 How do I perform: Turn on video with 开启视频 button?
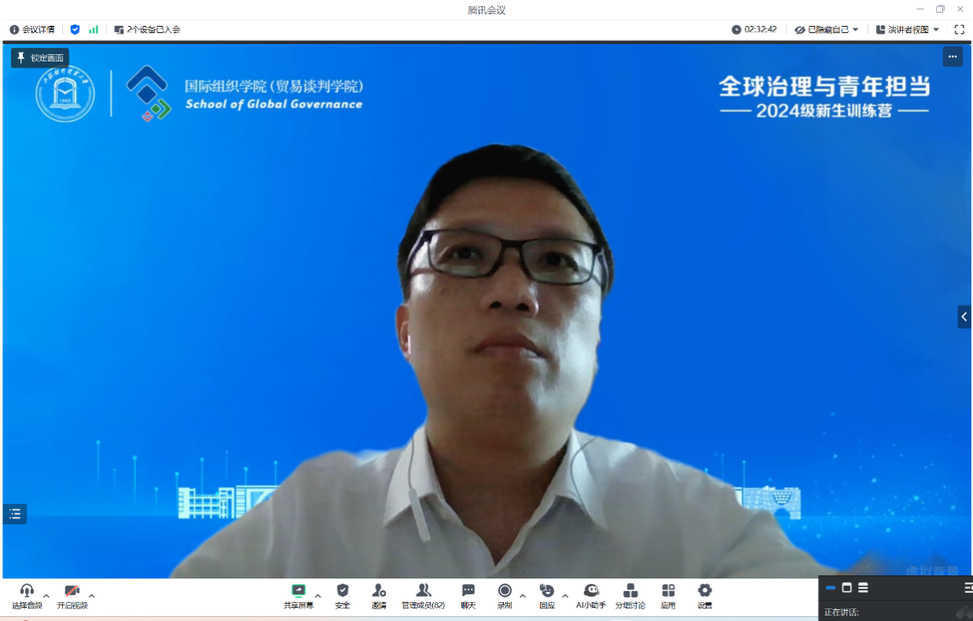click(x=72, y=596)
